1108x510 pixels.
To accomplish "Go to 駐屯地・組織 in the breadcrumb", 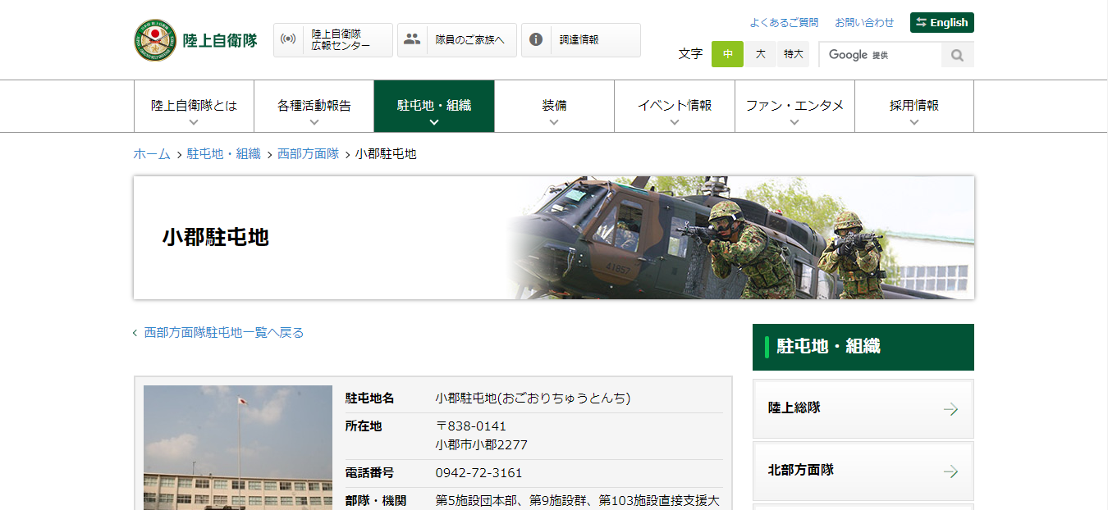I will [x=223, y=153].
